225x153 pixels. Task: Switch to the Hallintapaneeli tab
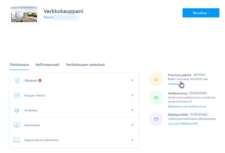click(x=48, y=65)
